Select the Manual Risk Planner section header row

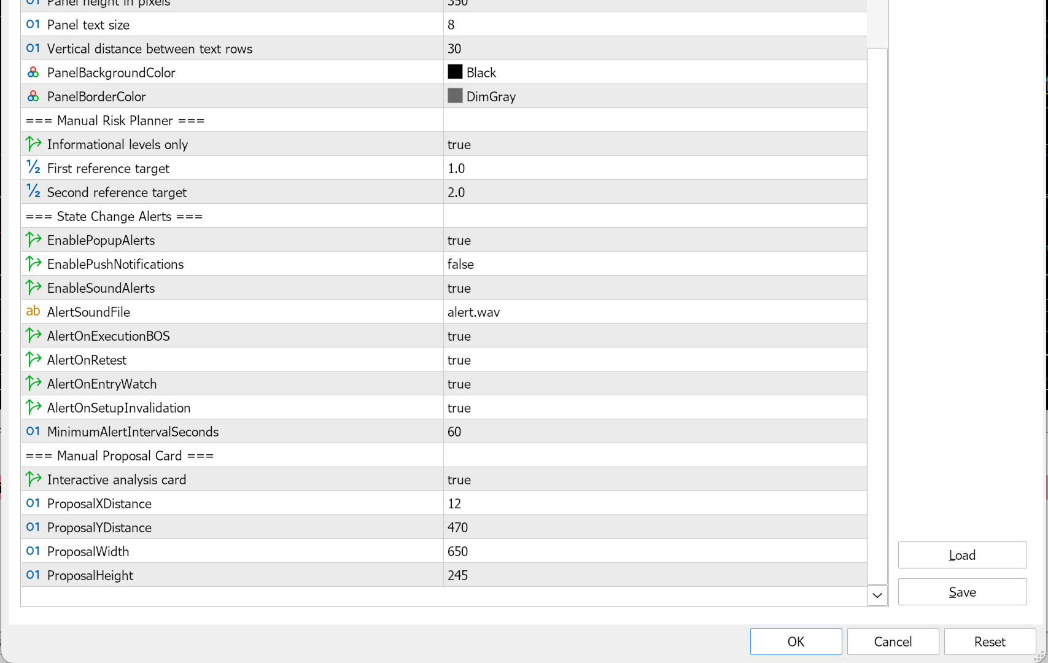pyautogui.click(x=444, y=120)
